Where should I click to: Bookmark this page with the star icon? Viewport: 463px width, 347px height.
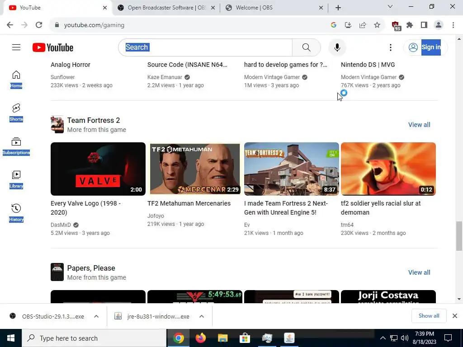(377, 25)
